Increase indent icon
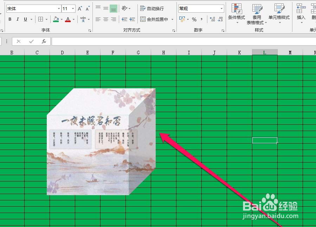Screen dimensions: 316x227 point(132,19)
